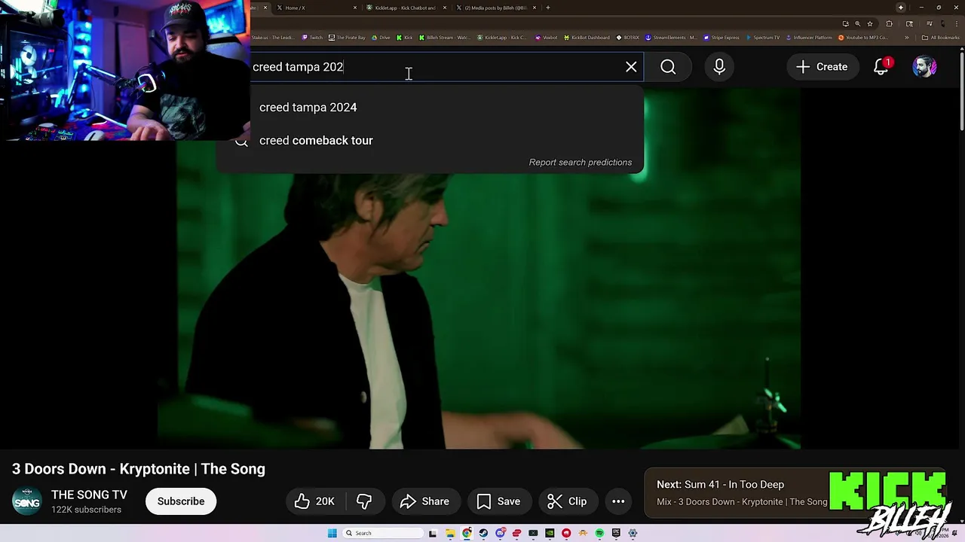Screen dimensions: 965x542
Task: Switch to Media posts by Billeh tab
Action: [x=496, y=8]
